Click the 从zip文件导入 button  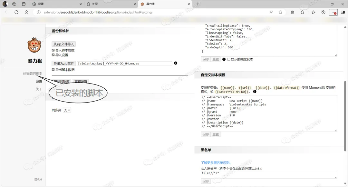(x=63, y=44)
